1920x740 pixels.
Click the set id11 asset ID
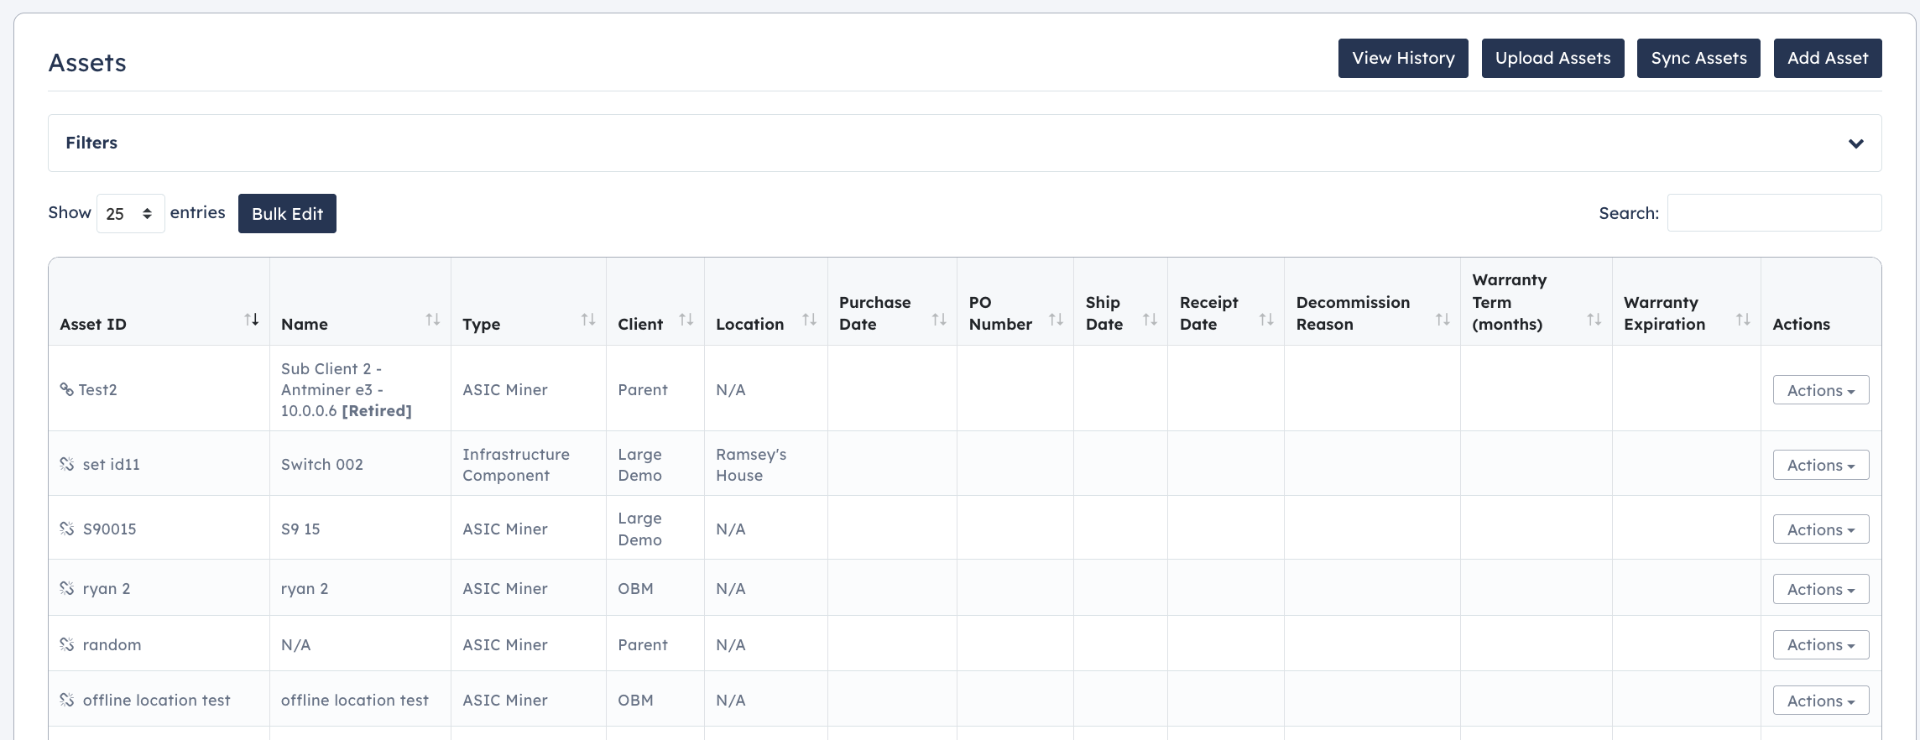point(111,464)
